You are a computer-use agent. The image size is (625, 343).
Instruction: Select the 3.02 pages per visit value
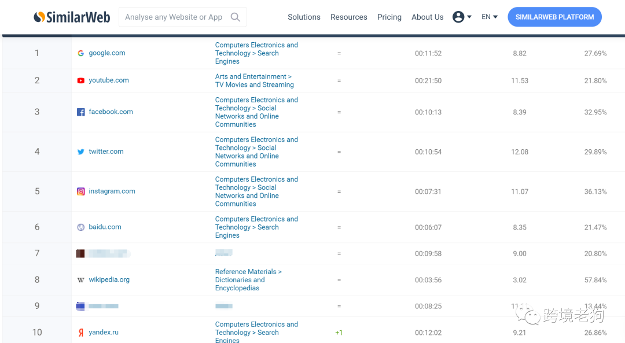point(520,281)
